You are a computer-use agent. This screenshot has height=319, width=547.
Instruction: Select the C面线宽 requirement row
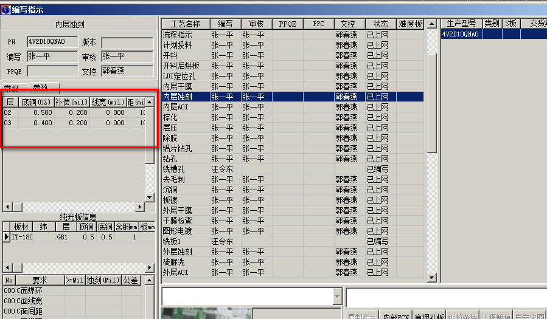tap(72, 301)
